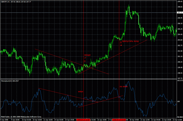The image size is (183, 121).
Task: Click the 206.10 price scale label
Action: point(180,23)
